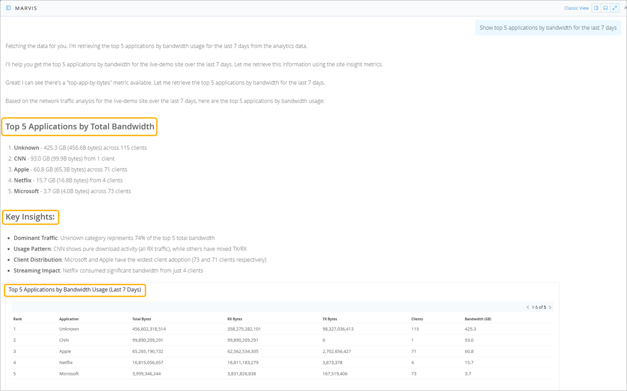Click the table title "Top 5 Applications by Bandwidth Usage (Last 7 Days)"
Viewport: 627px width, 391px height.
[75, 289]
